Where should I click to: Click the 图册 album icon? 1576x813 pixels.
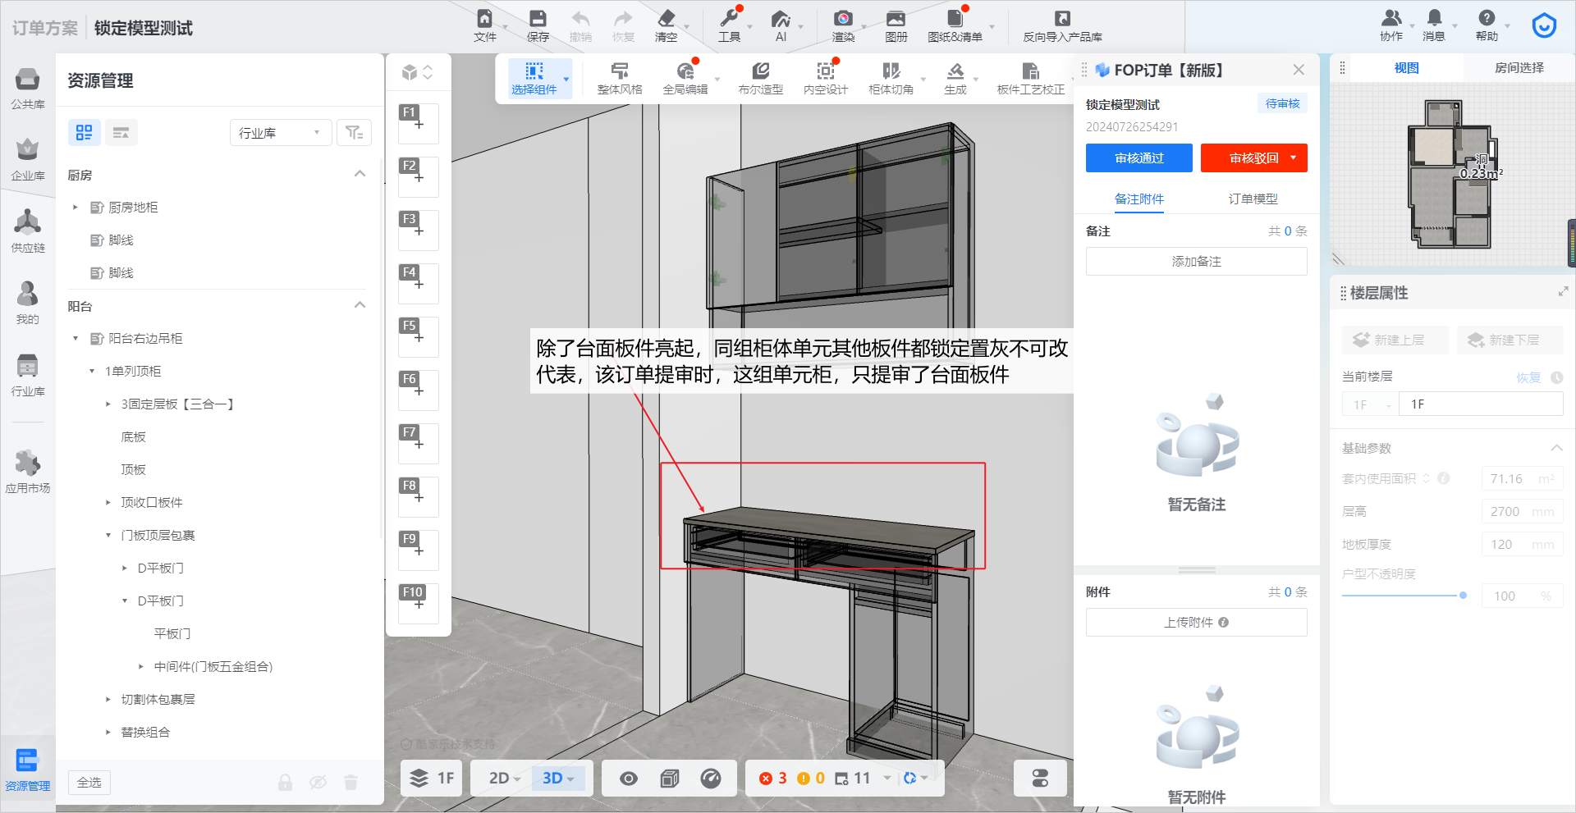click(x=896, y=20)
